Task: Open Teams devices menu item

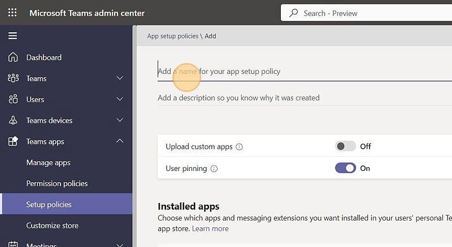Action: point(49,120)
